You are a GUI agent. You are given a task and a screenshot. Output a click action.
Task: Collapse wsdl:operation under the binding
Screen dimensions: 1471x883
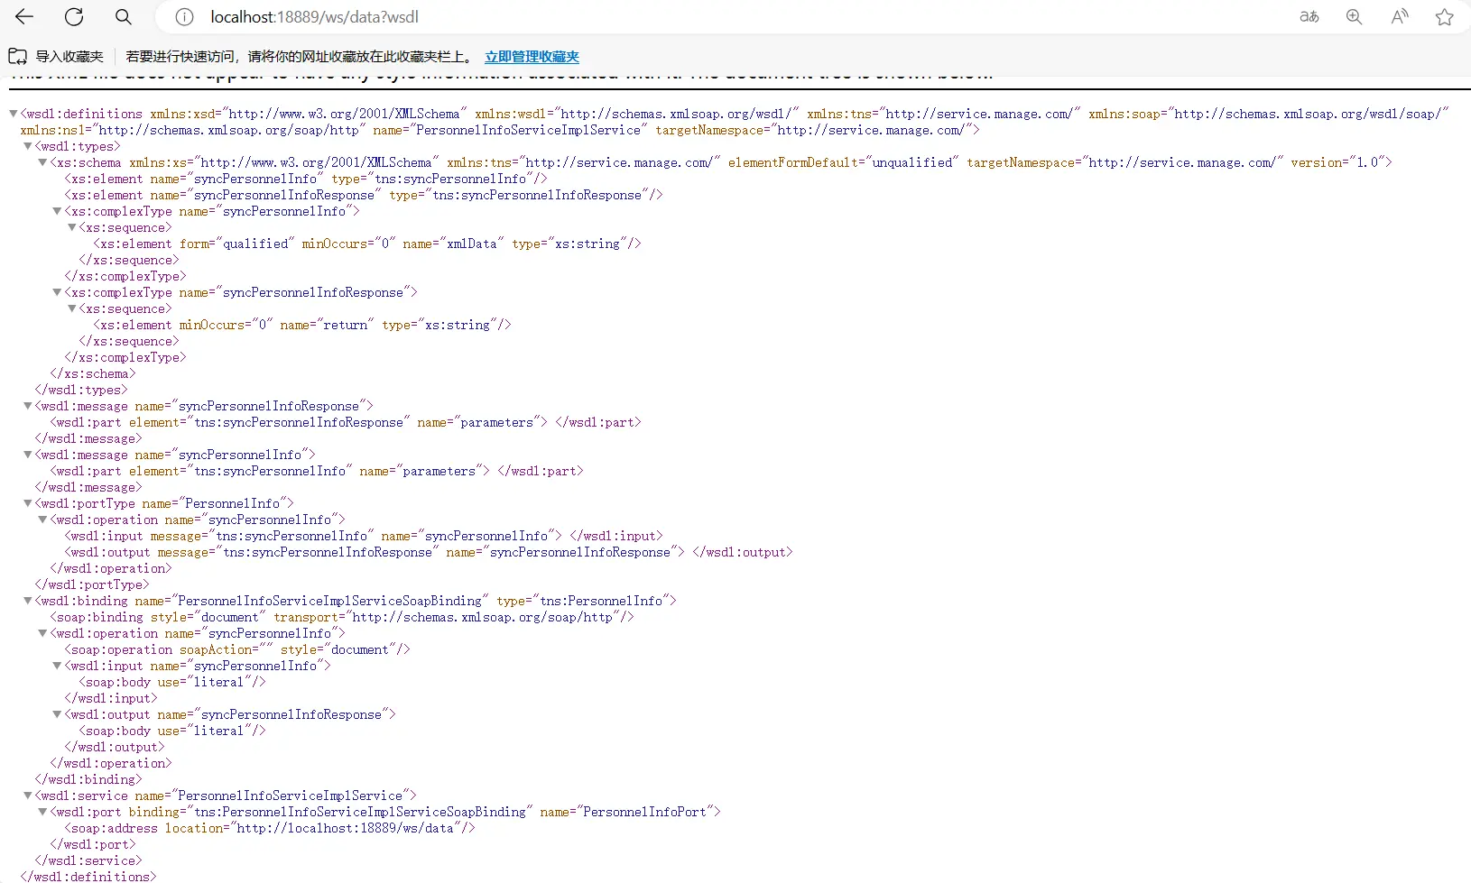(42, 633)
